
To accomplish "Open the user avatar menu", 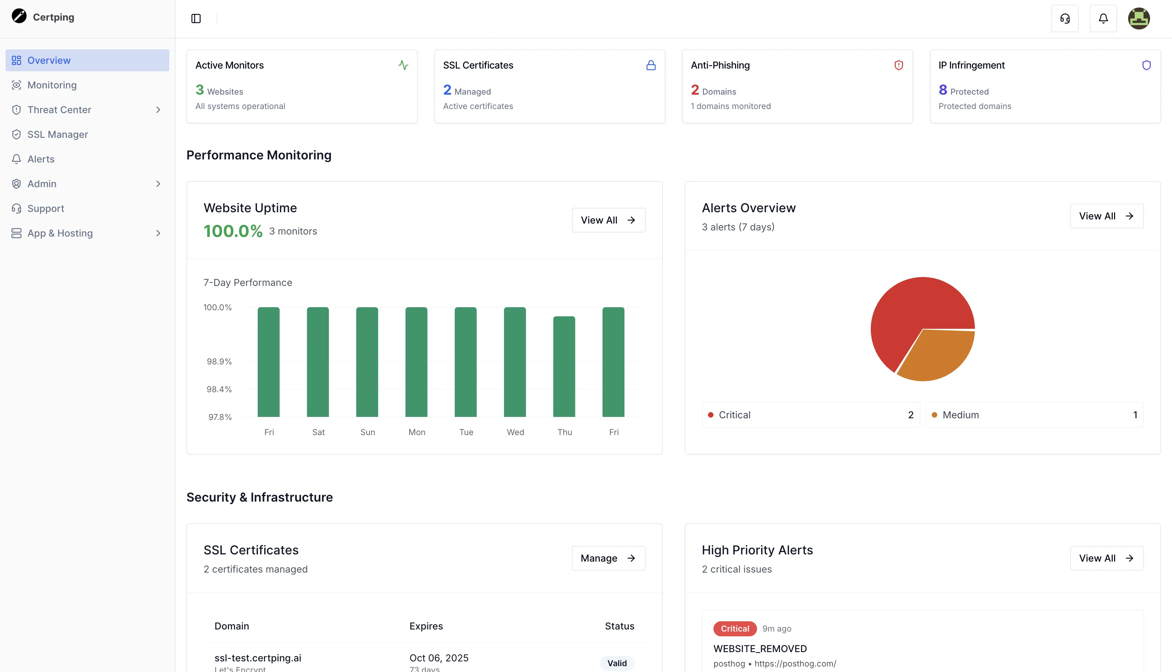I will [x=1138, y=19].
